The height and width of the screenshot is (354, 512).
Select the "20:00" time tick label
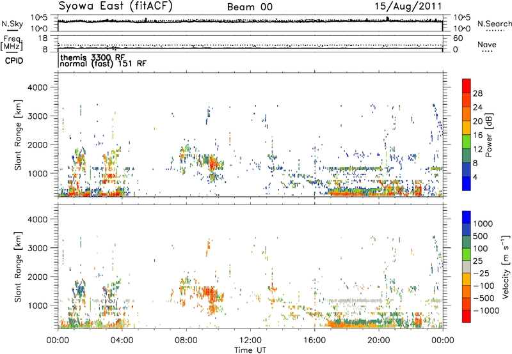click(x=379, y=341)
